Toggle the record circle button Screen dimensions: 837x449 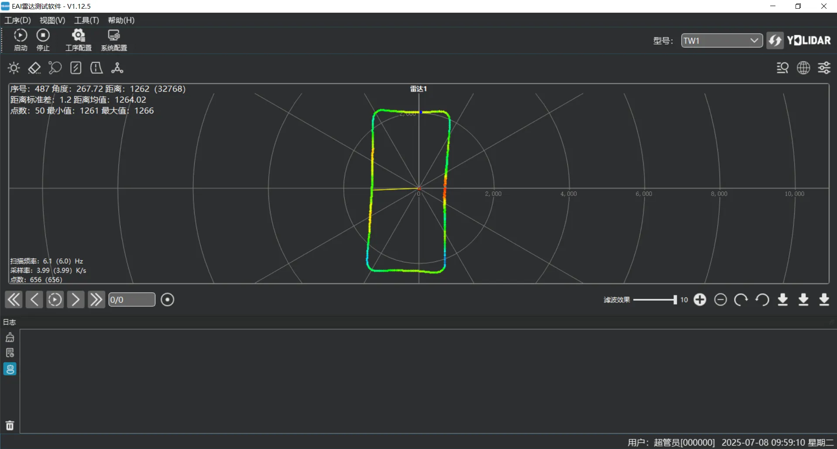[x=167, y=300]
